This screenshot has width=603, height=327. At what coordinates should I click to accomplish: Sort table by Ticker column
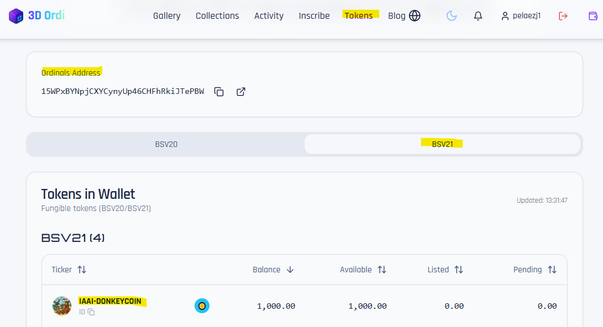69,270
